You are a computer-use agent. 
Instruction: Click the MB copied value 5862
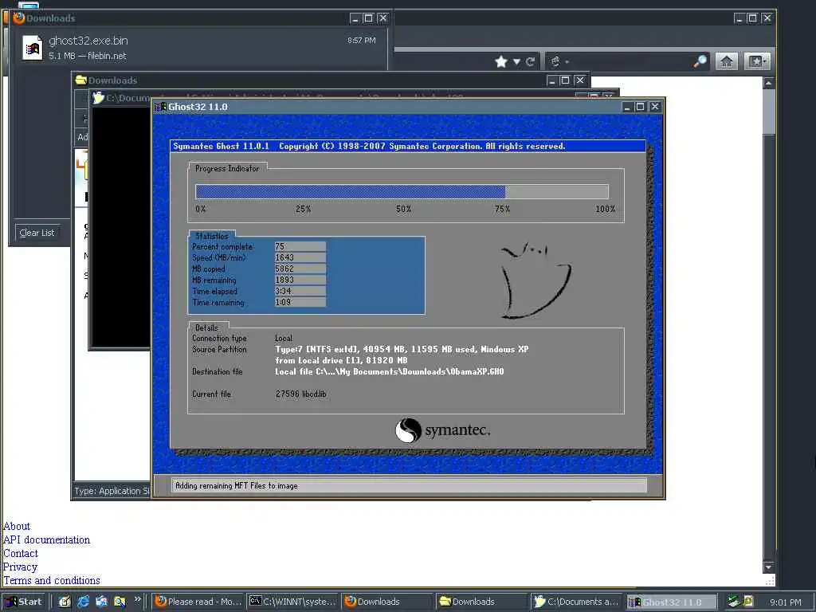(300, 269)
